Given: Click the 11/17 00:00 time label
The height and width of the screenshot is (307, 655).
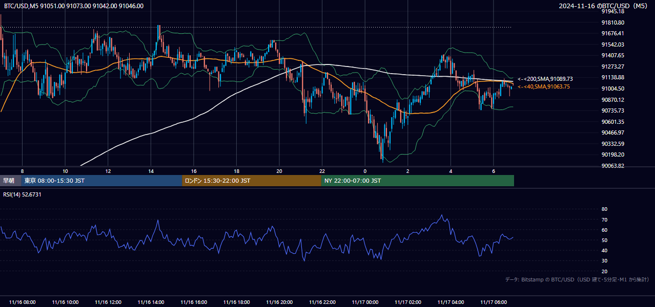Looking at the screenshot, I should [x=365, y=302].
